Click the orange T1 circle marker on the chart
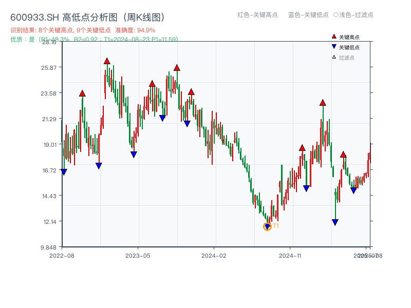Screen dimensions: 411x308 (x=268, y=226)
